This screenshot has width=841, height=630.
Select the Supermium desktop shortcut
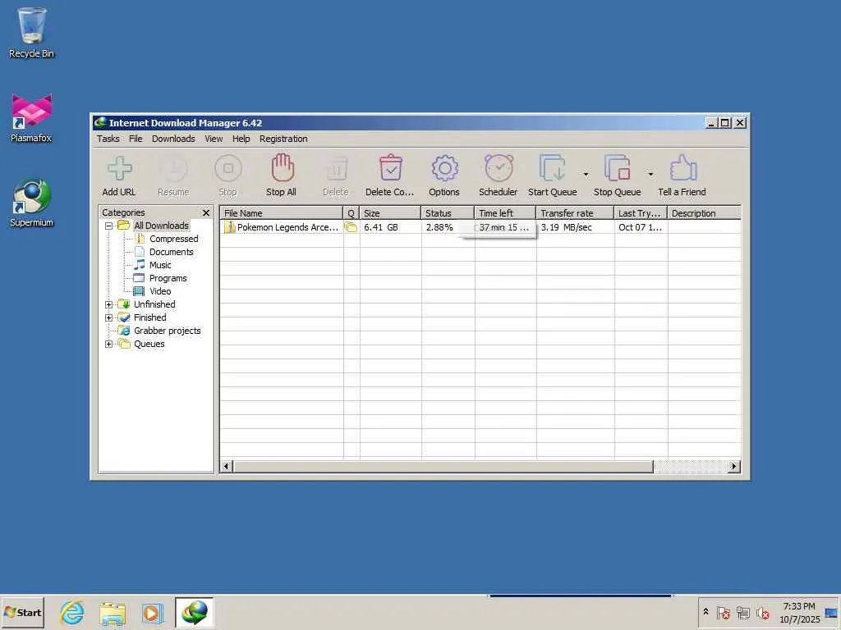pos(32,203)
